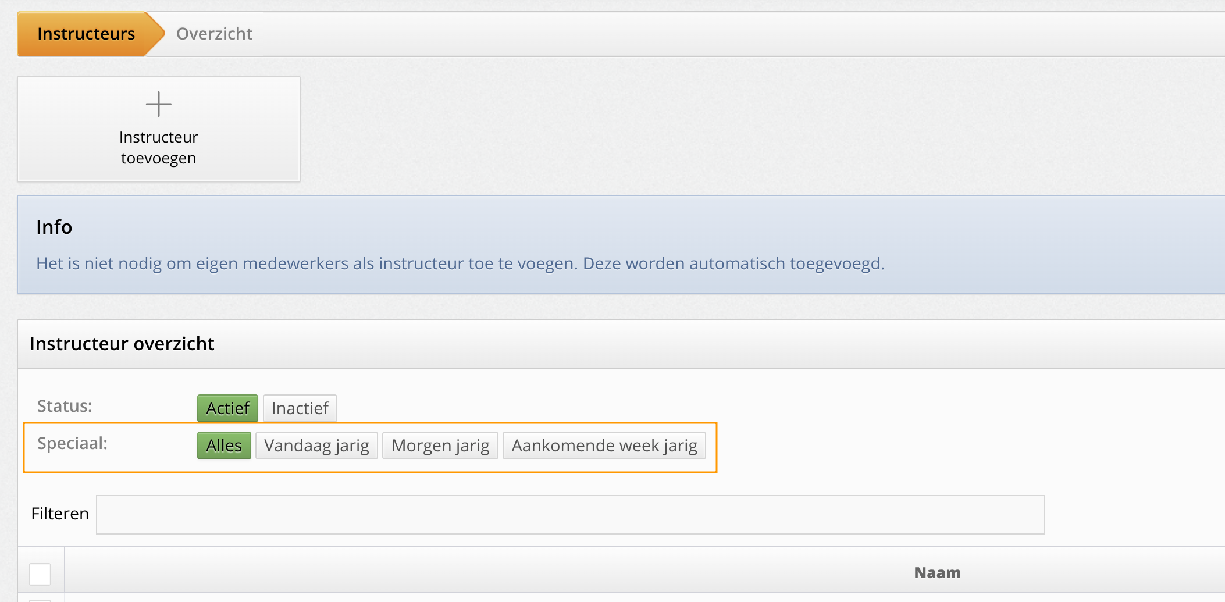The width and height of the screenshot is (1225, 602).
Task: Open the Instructeurs breadcrumb tab
Action: [86, 34]
